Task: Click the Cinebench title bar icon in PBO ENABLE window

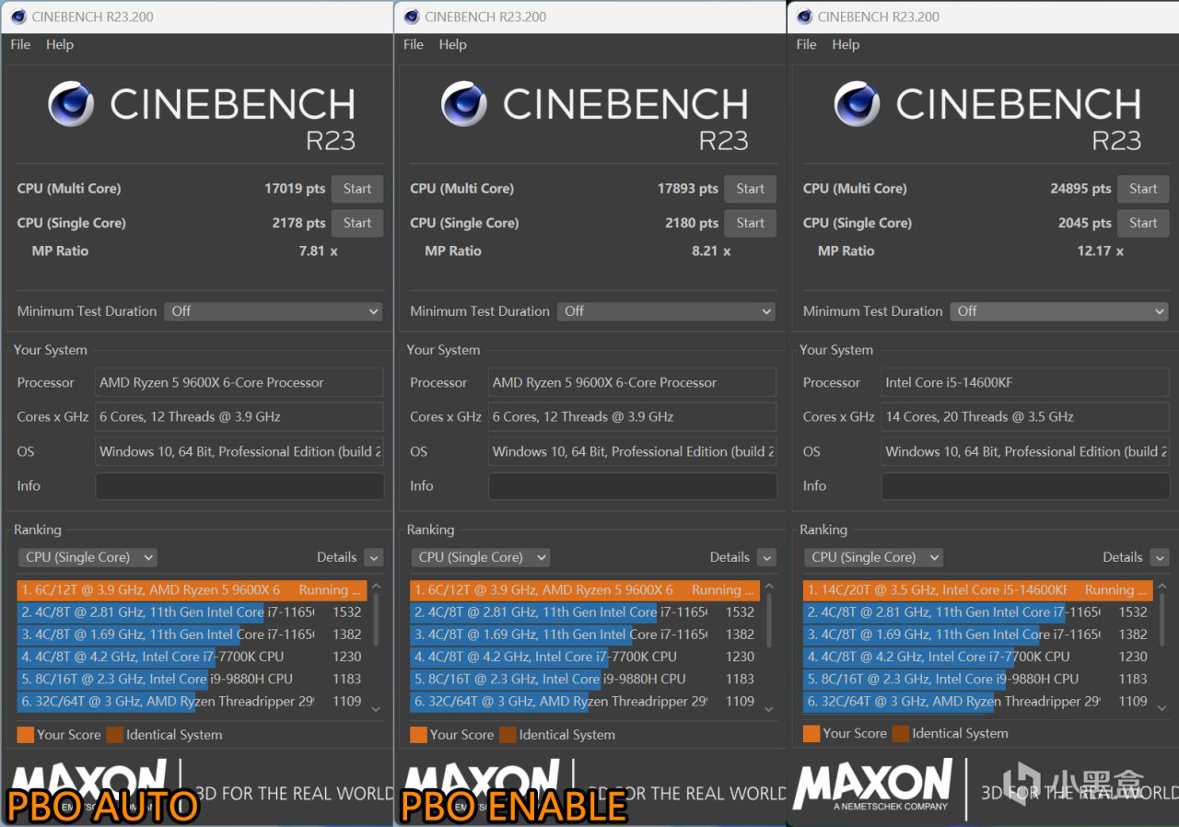Action: pos(411,17)
